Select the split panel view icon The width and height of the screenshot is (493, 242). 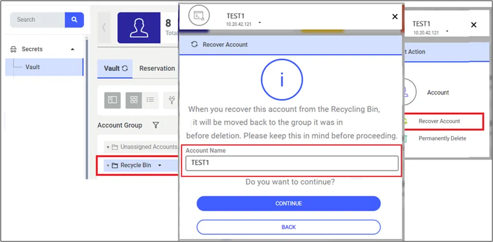112,100
